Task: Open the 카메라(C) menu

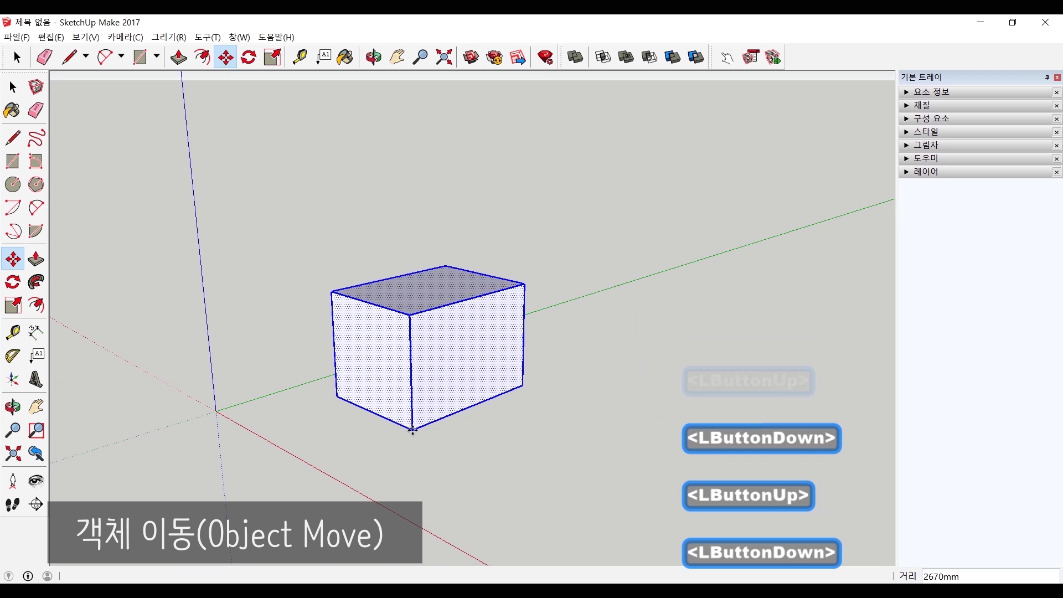Action: pos(125,37)
